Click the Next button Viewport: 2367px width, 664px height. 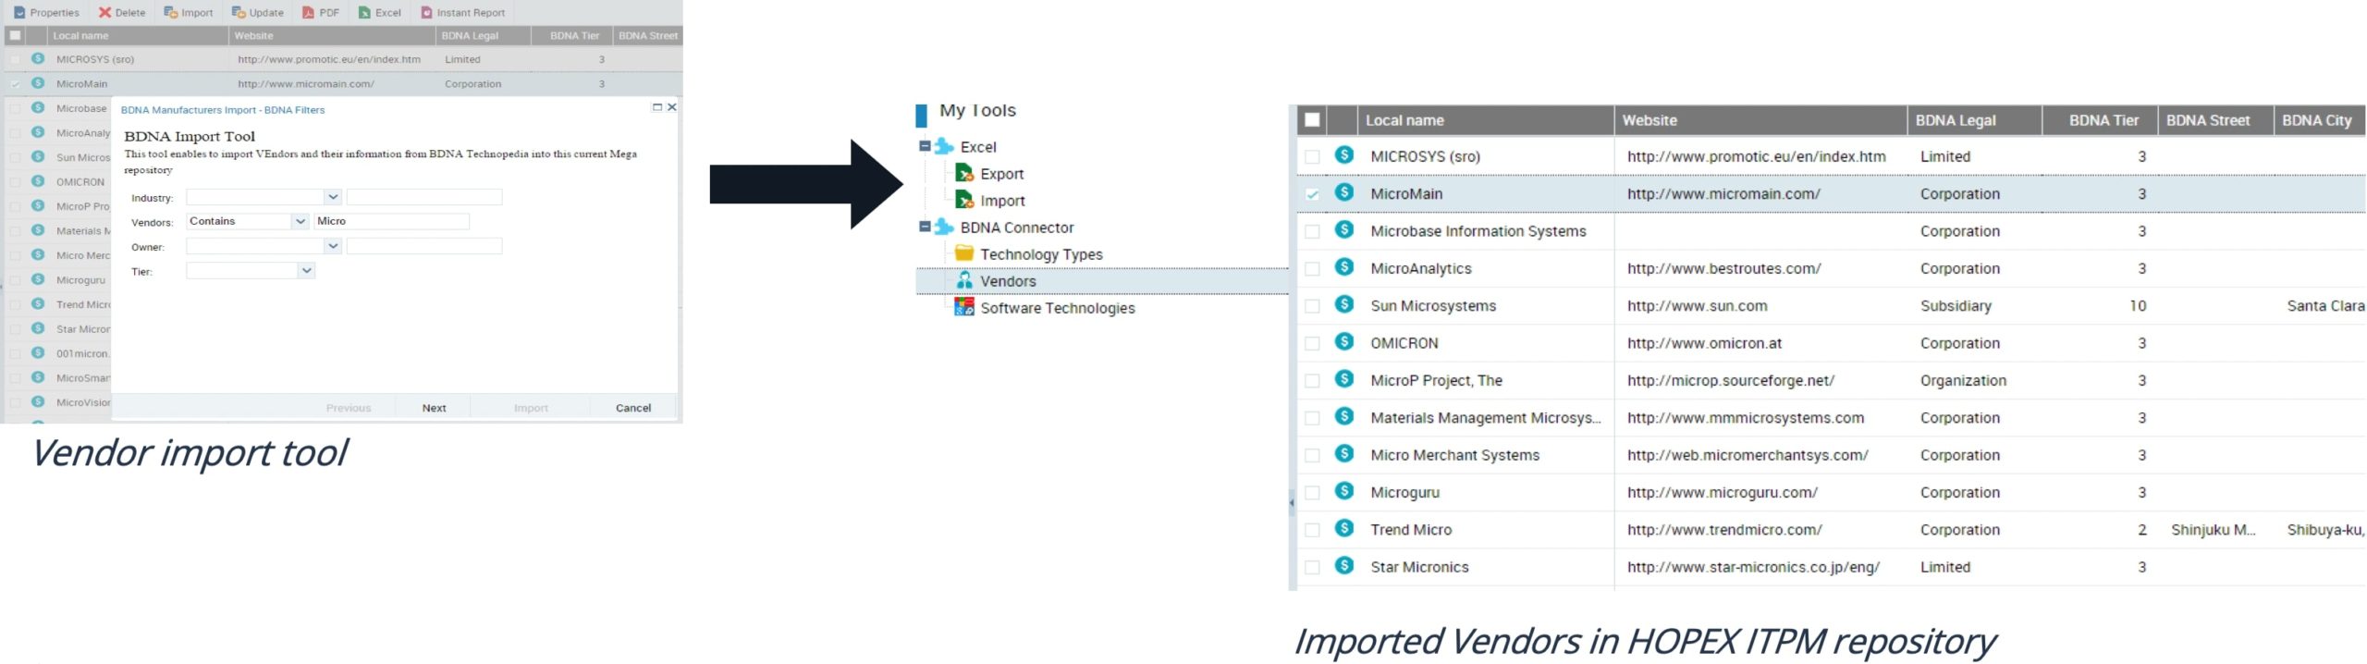434,408
